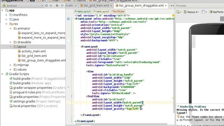Screen dimensions: 224x126
Task: Click the scroll-from-source target icon in project panel
Action: (x=47, y=6)
